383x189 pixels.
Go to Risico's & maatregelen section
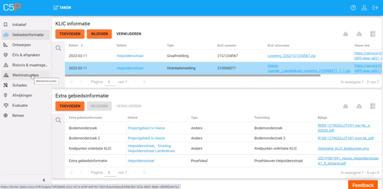[x=30, y=65]
